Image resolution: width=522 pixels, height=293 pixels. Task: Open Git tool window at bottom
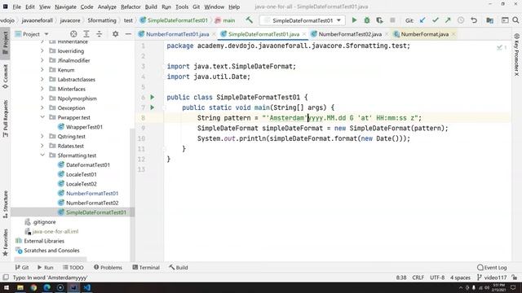22,268
